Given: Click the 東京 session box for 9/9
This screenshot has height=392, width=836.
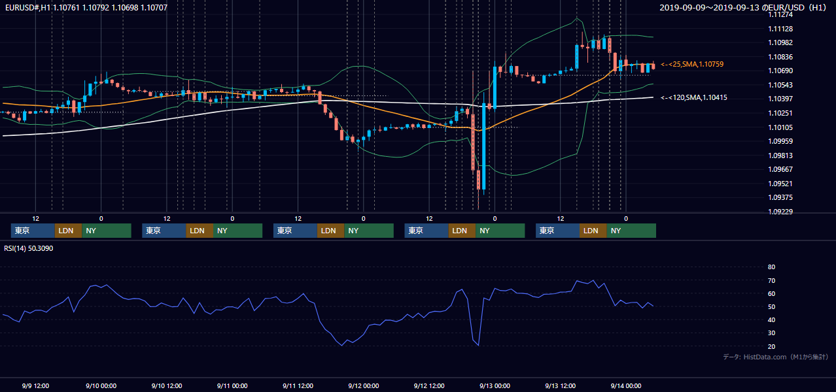Looking at the screenshot, I should point(33,231).
